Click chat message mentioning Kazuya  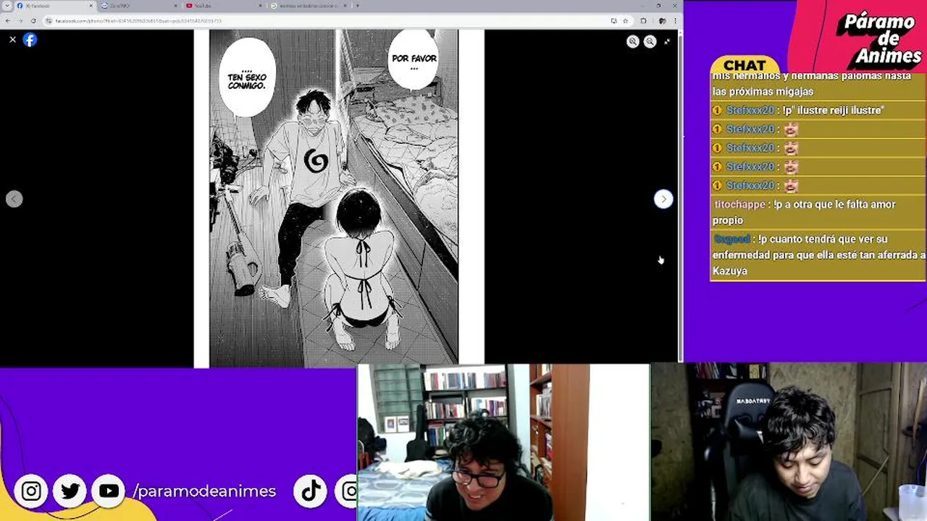(818, 255)
